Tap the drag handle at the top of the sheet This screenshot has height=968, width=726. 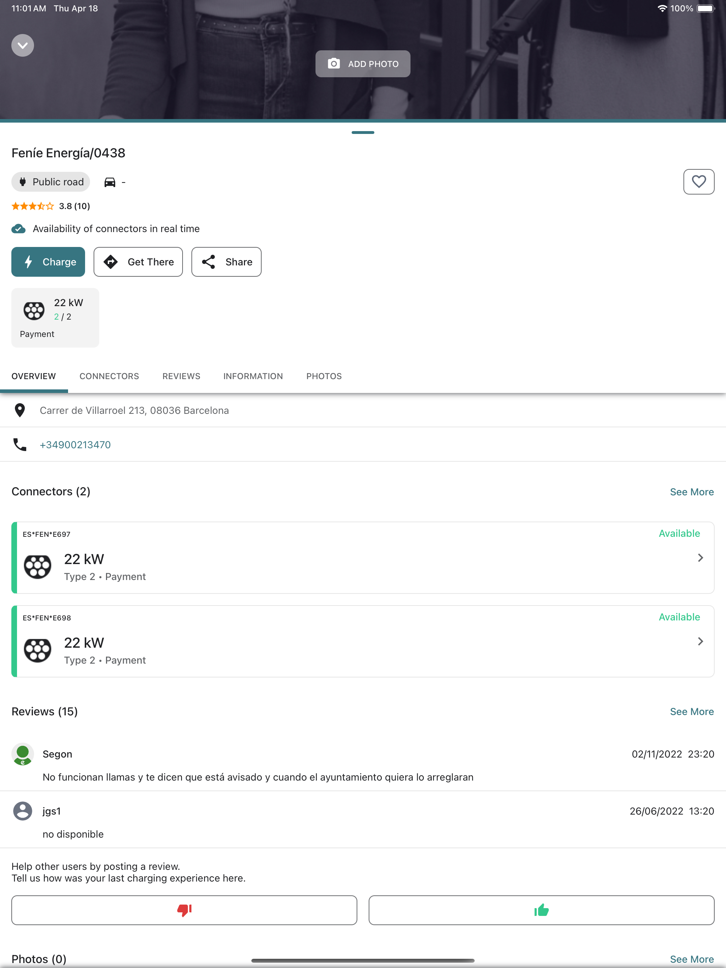point(363,132)
